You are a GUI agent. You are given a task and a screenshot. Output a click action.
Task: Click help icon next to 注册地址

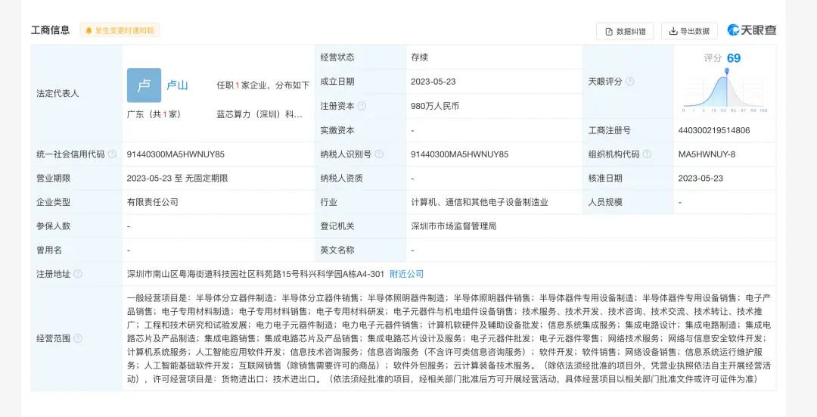click(x=78, y=274)
